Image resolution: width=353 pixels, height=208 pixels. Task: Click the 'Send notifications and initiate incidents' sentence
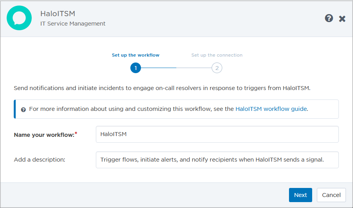point(162,88)
